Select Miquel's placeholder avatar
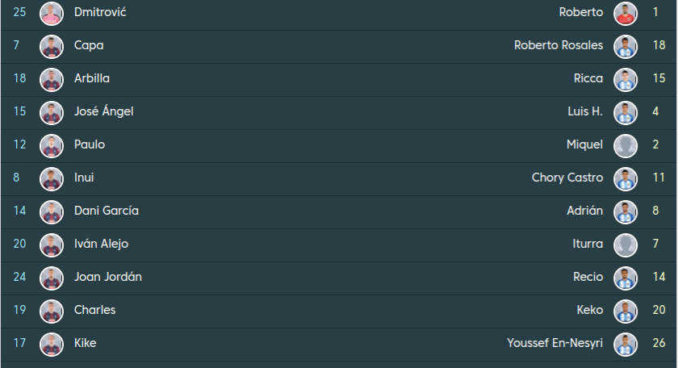The image size is (678, 368). coord(626,145)
